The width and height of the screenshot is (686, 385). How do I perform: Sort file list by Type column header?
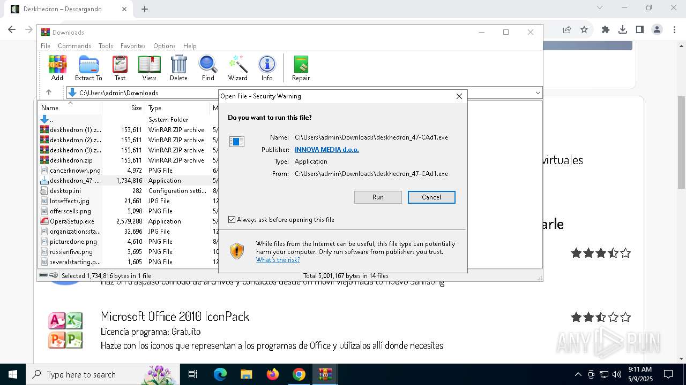(x=177, y=107)
